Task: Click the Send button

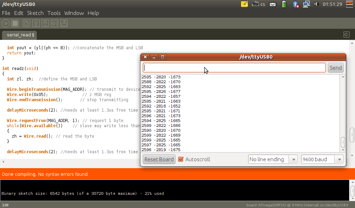Action: tap(335, 68)
